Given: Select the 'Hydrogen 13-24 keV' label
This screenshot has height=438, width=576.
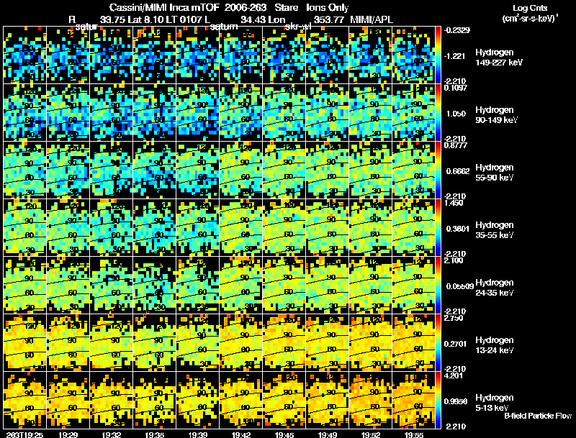Looking at the screenshot, I should [495, 345].
